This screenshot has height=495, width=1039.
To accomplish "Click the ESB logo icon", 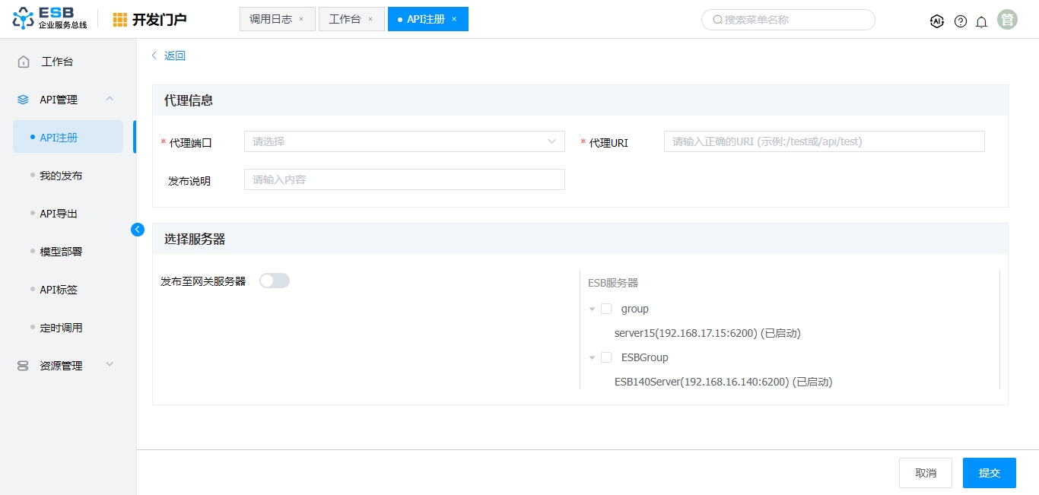I will (24, 19).
